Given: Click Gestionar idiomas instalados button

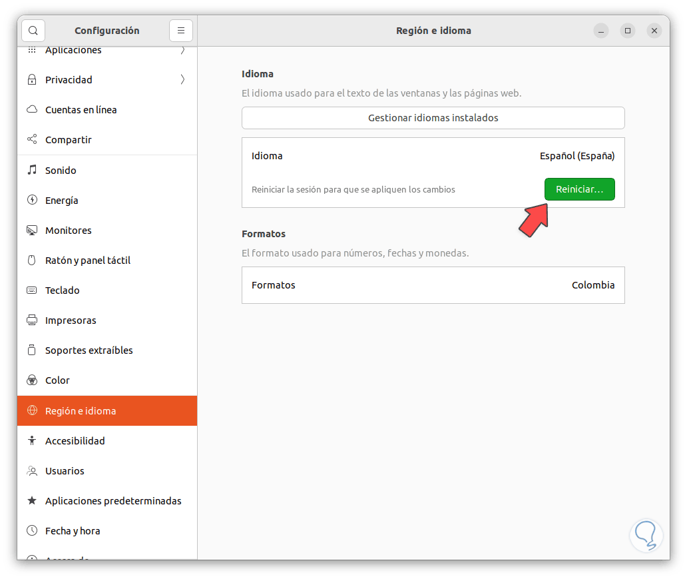Looking at the screenshot, I should click(x=433, y=118).
